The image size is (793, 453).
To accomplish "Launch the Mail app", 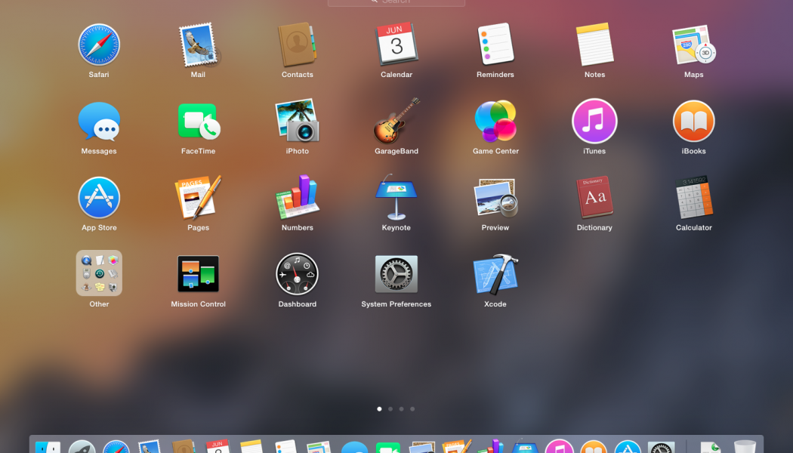I will click(x=198, y=45).
